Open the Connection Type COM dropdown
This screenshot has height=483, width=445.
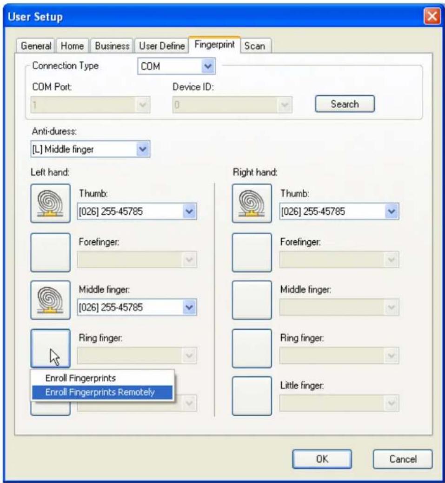[x=176, y=66]
